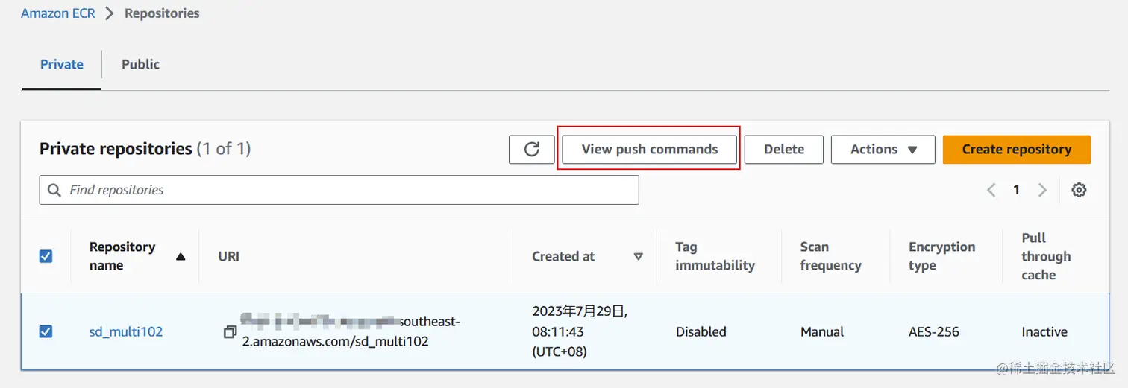Uncheck the sd_multi102 row checkbox
This screenshot has height=388, width=1128.
tap(46, 331)
